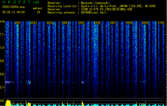Click the "kHz" axis unit label
This screenshot has height=106, width=167.
(x=2, y=21)
